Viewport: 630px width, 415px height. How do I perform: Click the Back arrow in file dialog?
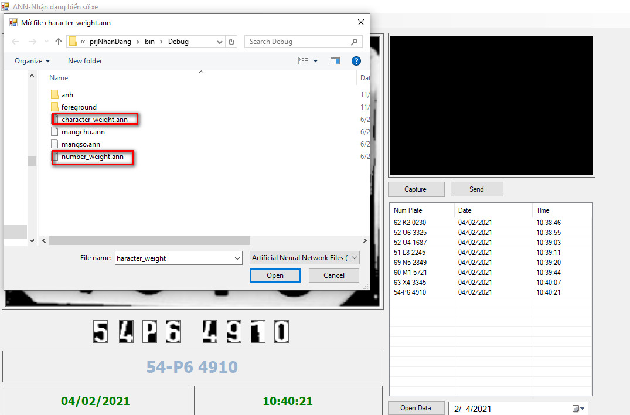pyautogui.click(x=16, y=42)
